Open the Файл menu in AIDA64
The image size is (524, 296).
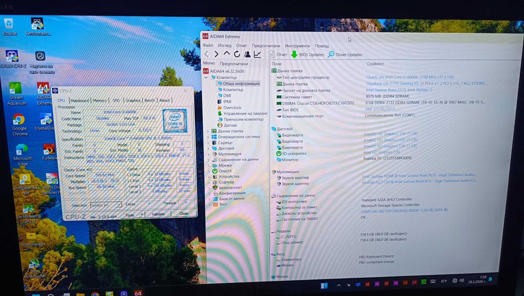point(208,45)
